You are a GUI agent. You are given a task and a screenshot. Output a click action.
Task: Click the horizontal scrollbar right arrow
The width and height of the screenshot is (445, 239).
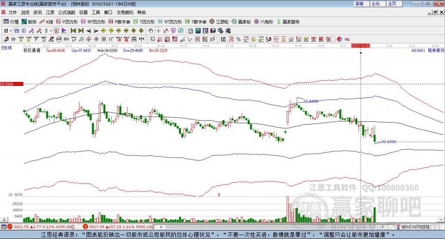click(382, 227)
